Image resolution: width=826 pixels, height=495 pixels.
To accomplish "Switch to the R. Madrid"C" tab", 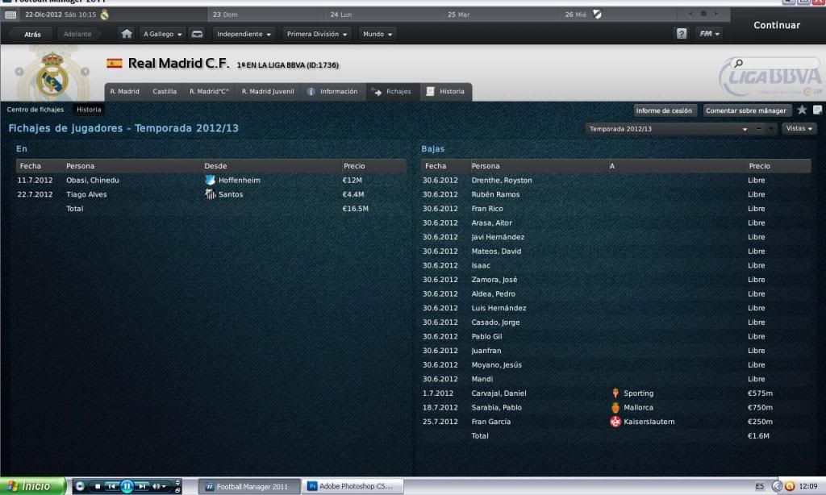I will [209, 92].
